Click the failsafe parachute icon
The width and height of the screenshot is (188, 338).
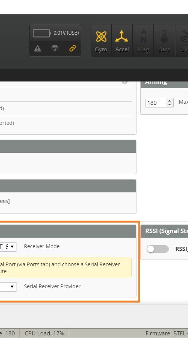55,49
